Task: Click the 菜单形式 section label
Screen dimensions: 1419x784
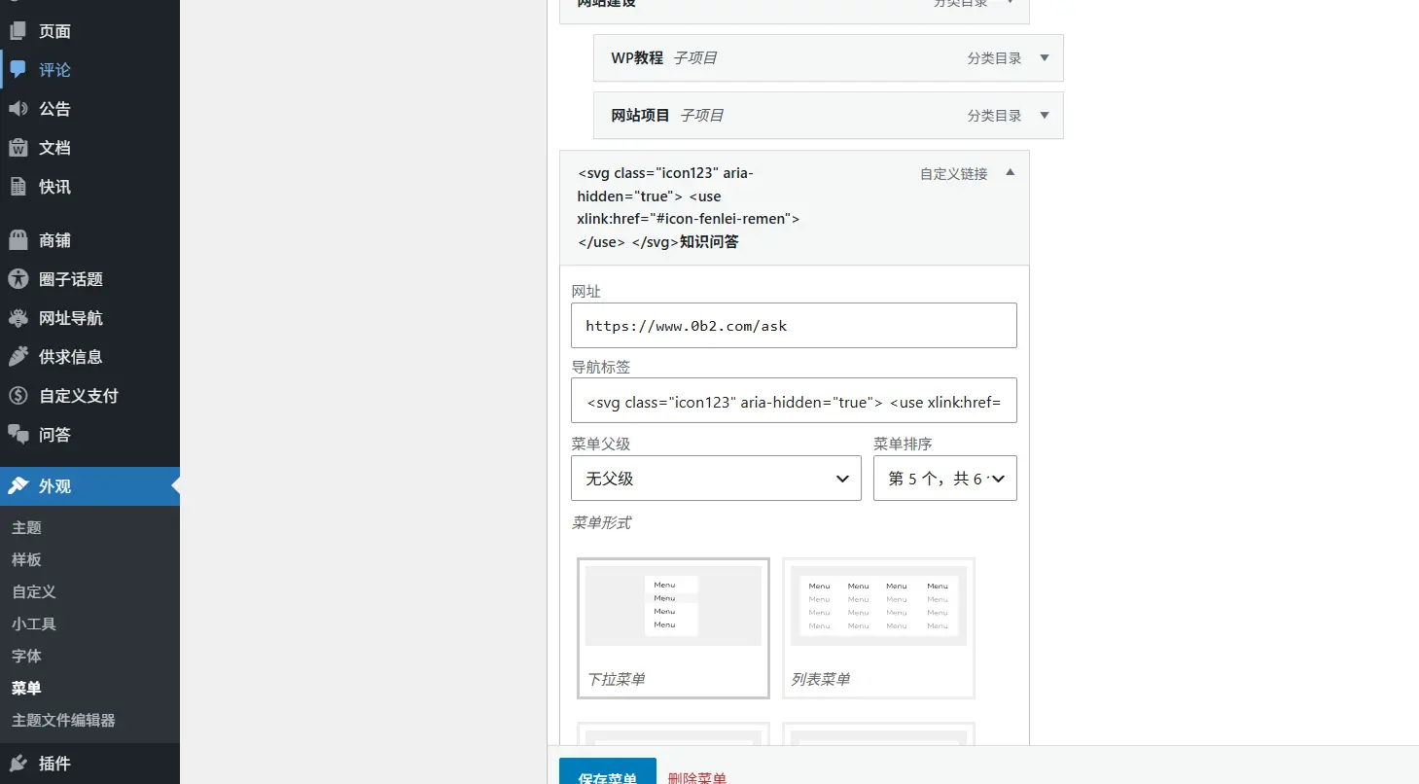Action: (601, 523)
